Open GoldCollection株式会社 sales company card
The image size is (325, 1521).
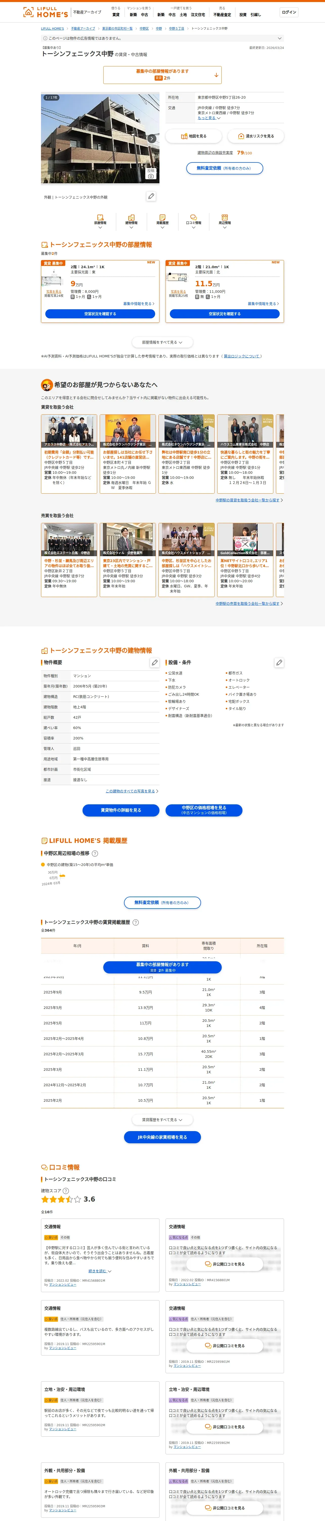click(245, 560)
